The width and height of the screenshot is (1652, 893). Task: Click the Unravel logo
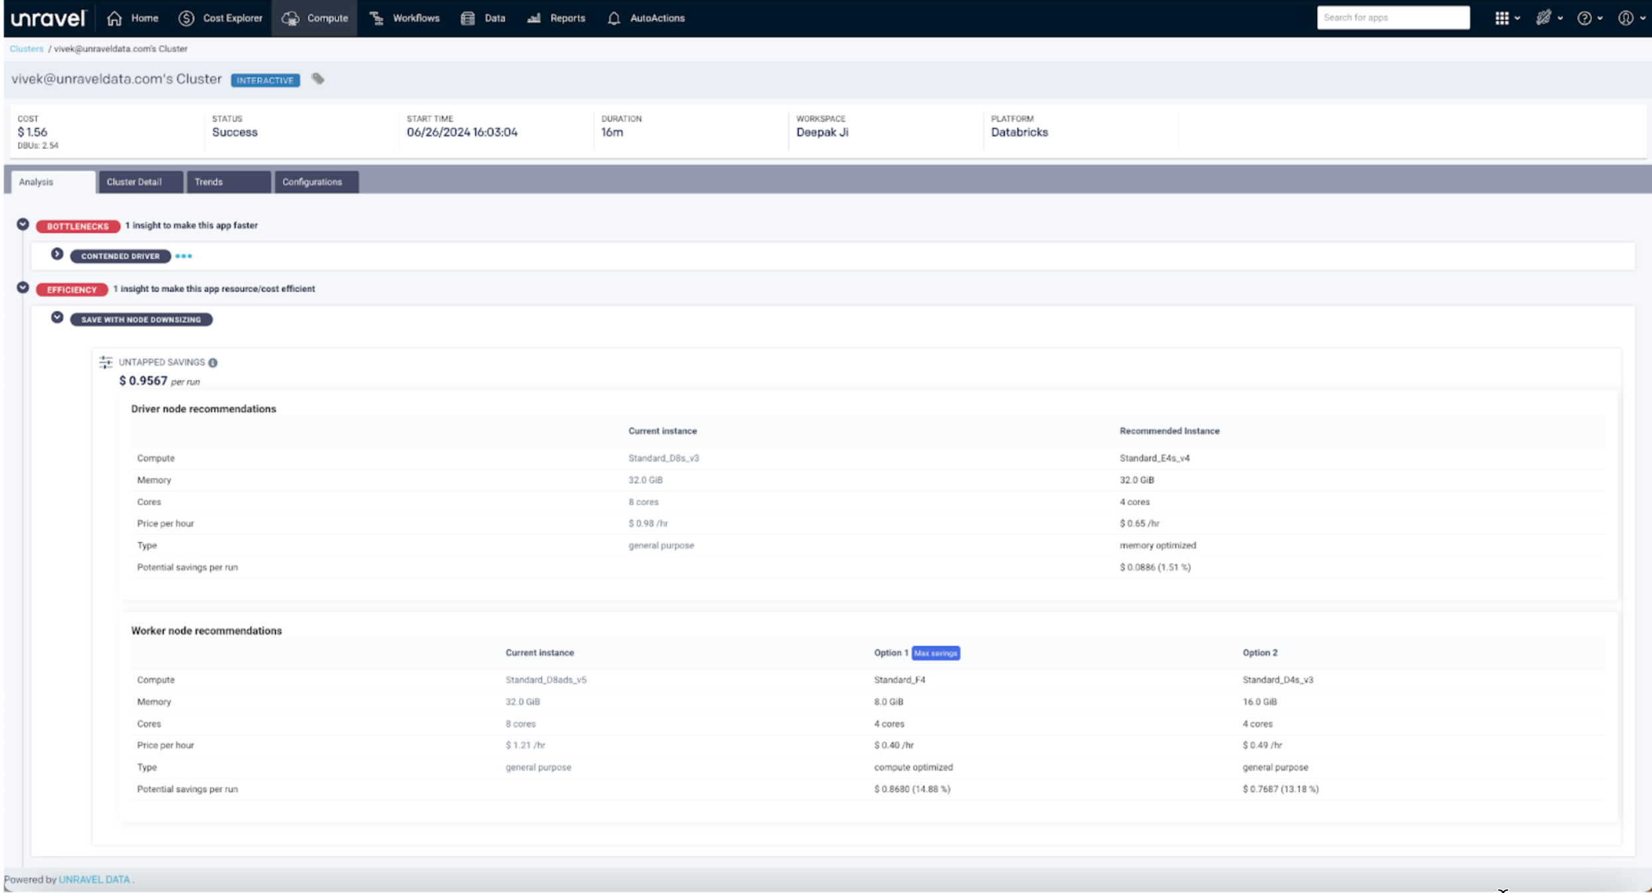(48, 18)
